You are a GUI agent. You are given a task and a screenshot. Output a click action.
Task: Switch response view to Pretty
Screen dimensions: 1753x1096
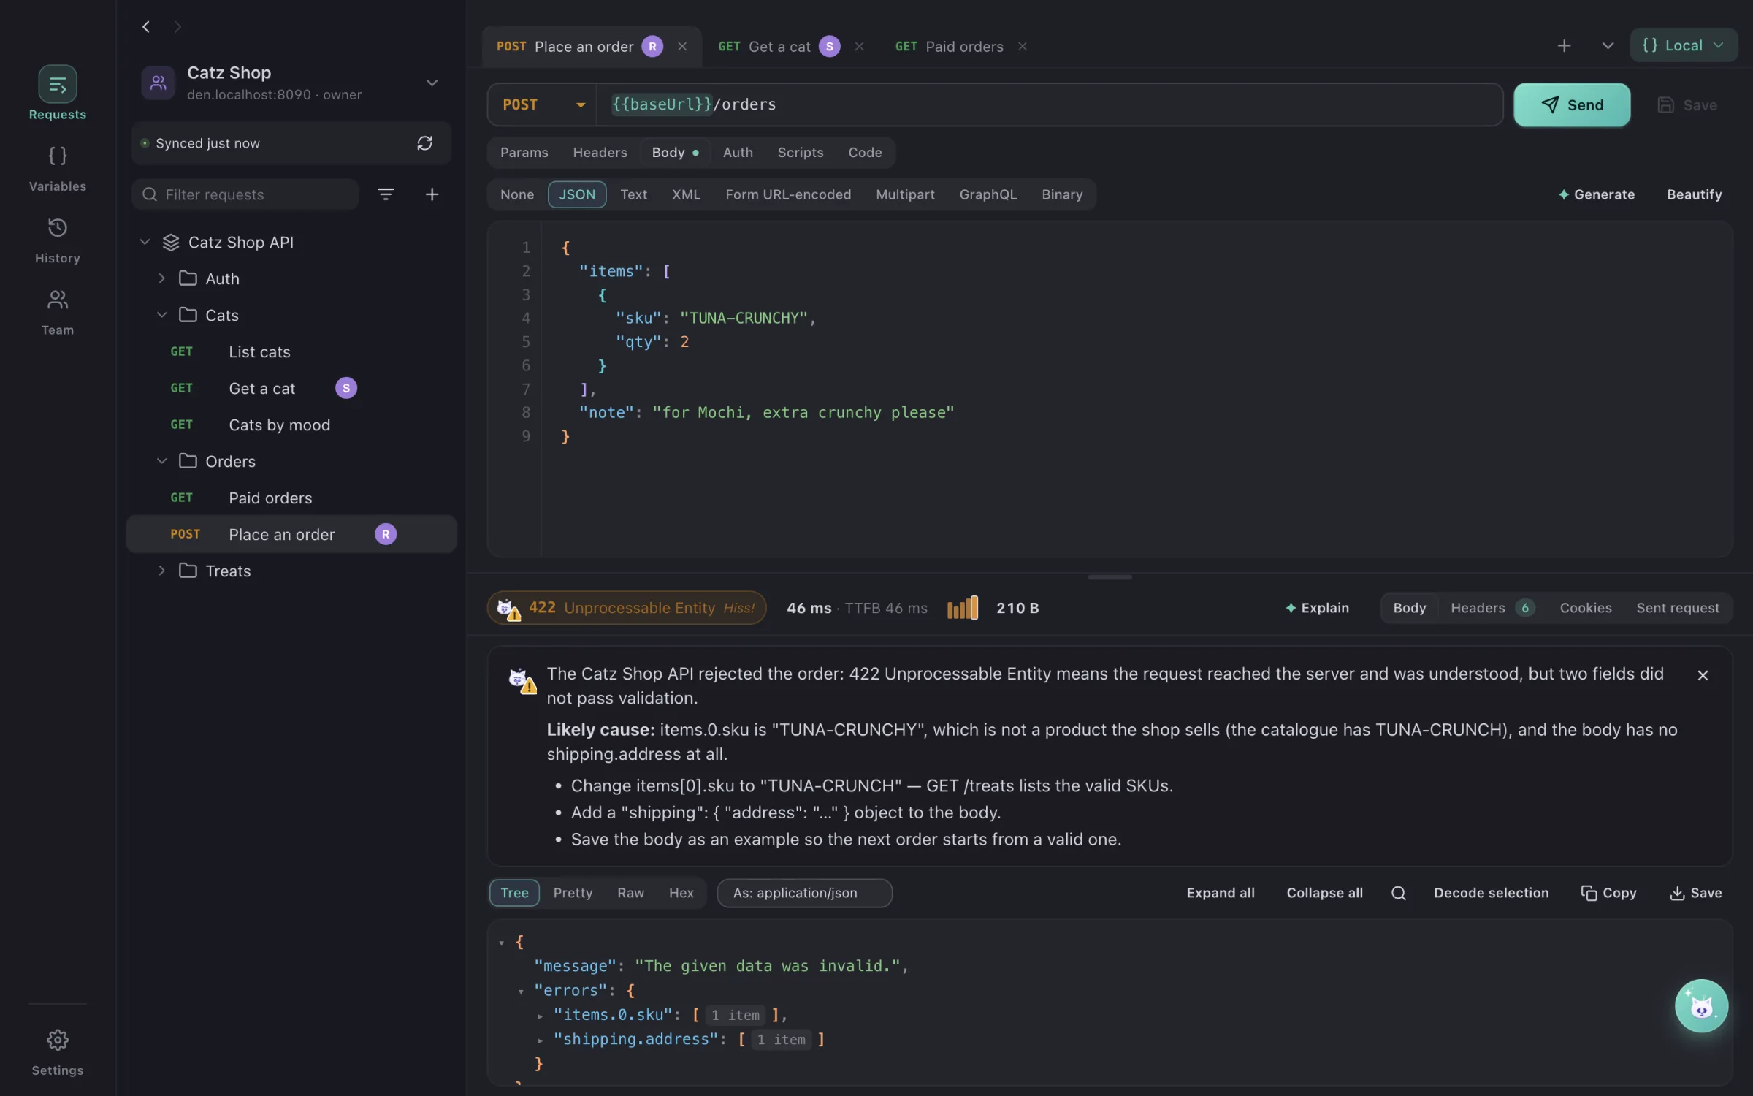(573, 893)
